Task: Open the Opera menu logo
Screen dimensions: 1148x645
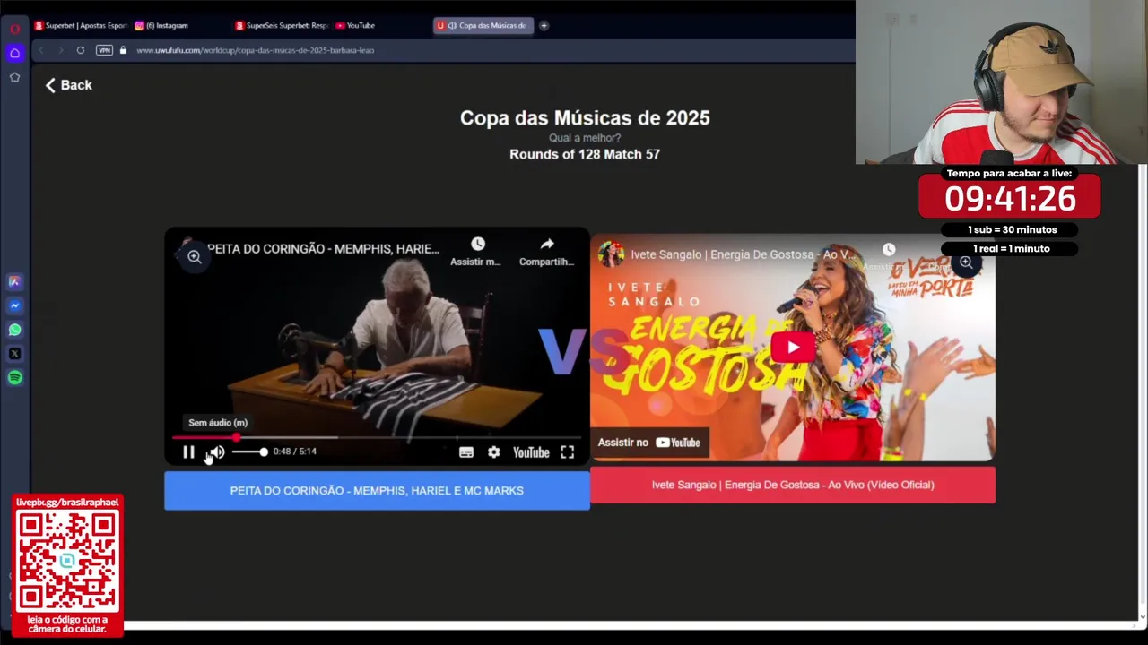Action: [14, 29]
